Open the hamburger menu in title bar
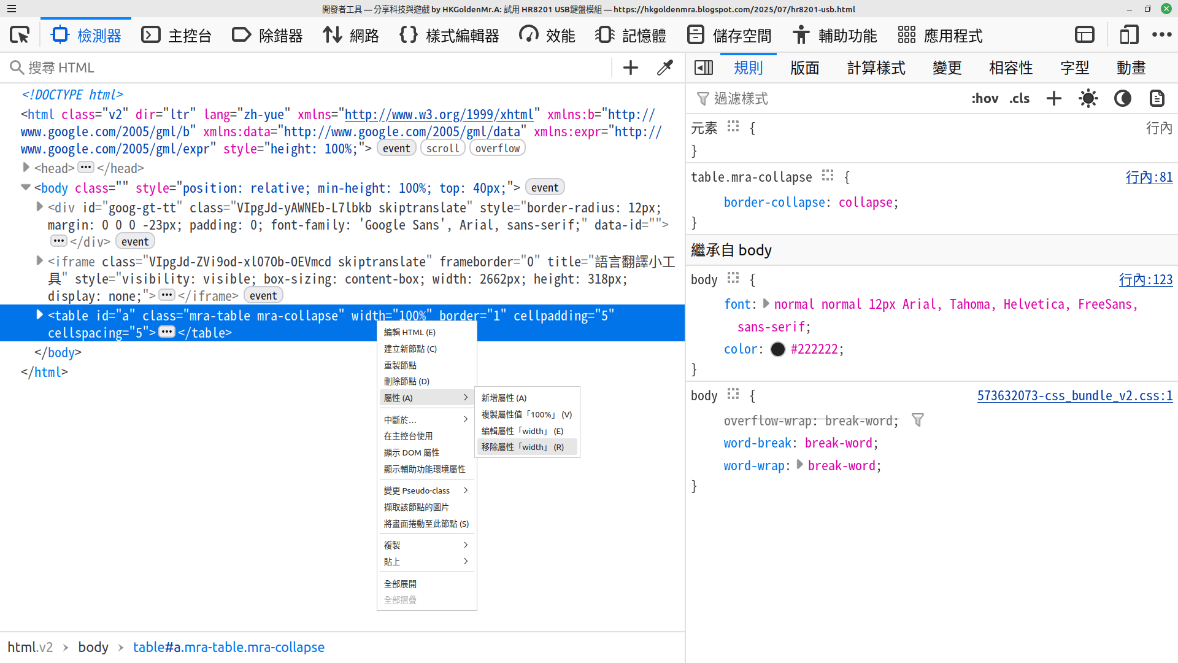The height and width of the screenshot is (663, 1178). [12, 9]
